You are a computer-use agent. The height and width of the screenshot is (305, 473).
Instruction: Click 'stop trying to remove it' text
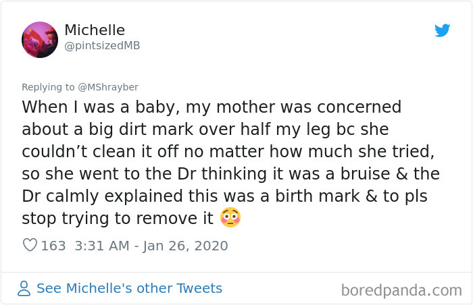pos(118,219)
